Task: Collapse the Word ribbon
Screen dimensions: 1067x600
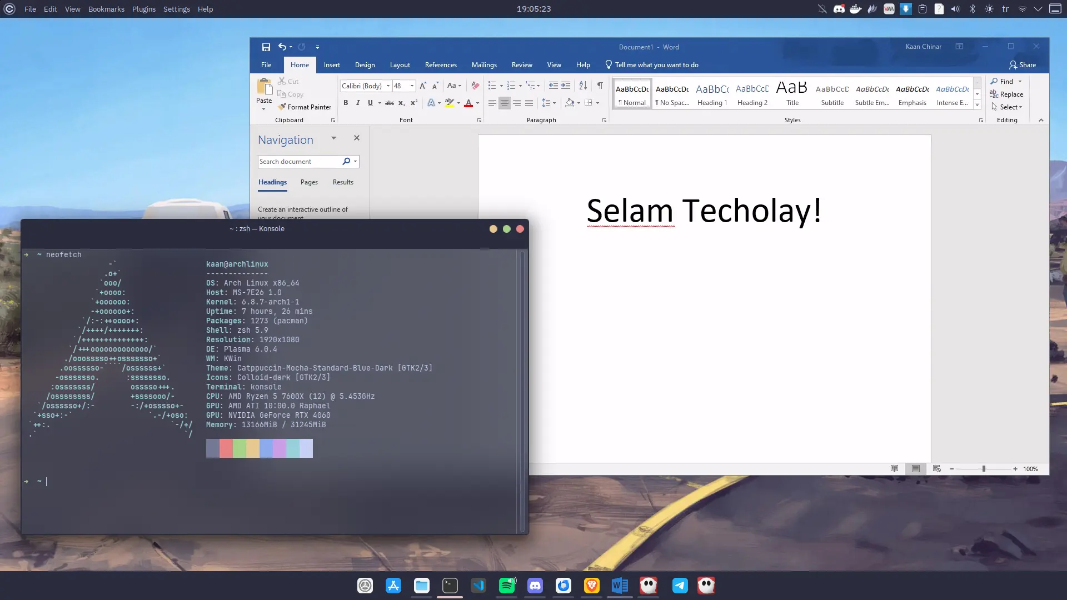Action: pyautogui.click(x=1041, y=120)
